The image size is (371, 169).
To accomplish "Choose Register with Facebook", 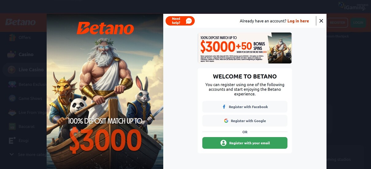I will pyautogui.click(x=245, y=107).
